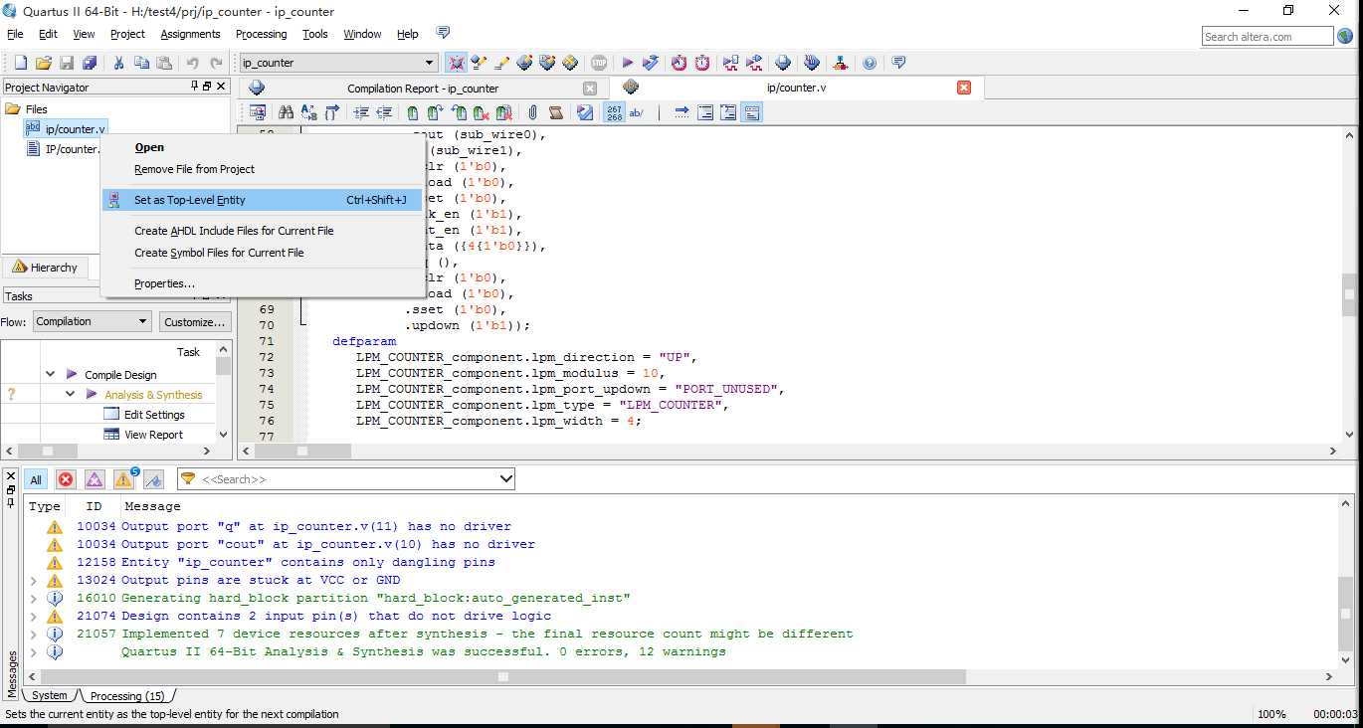Toggle line numbers display (267/268 button)
This screenshot has width=1363, height=728.
(x=614, y=112)
